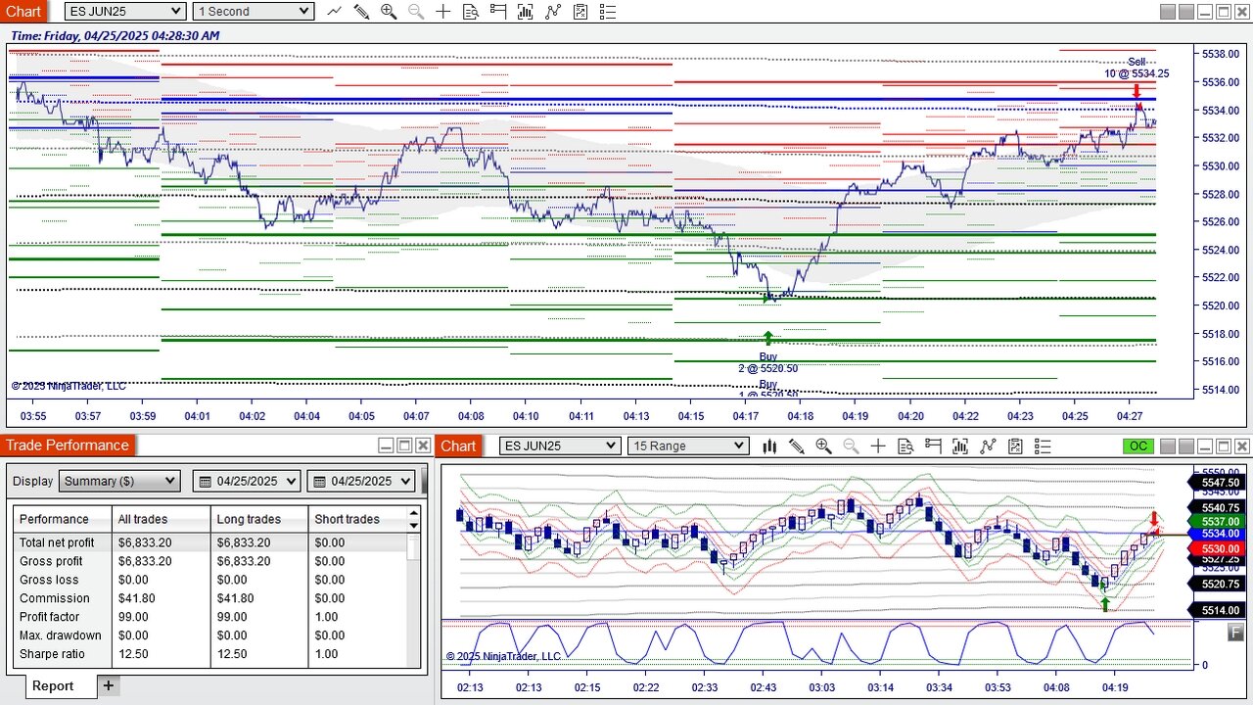Click the 5534.00 blue price marker
Screen dimensions: 1253x705
coord(1215,534)
